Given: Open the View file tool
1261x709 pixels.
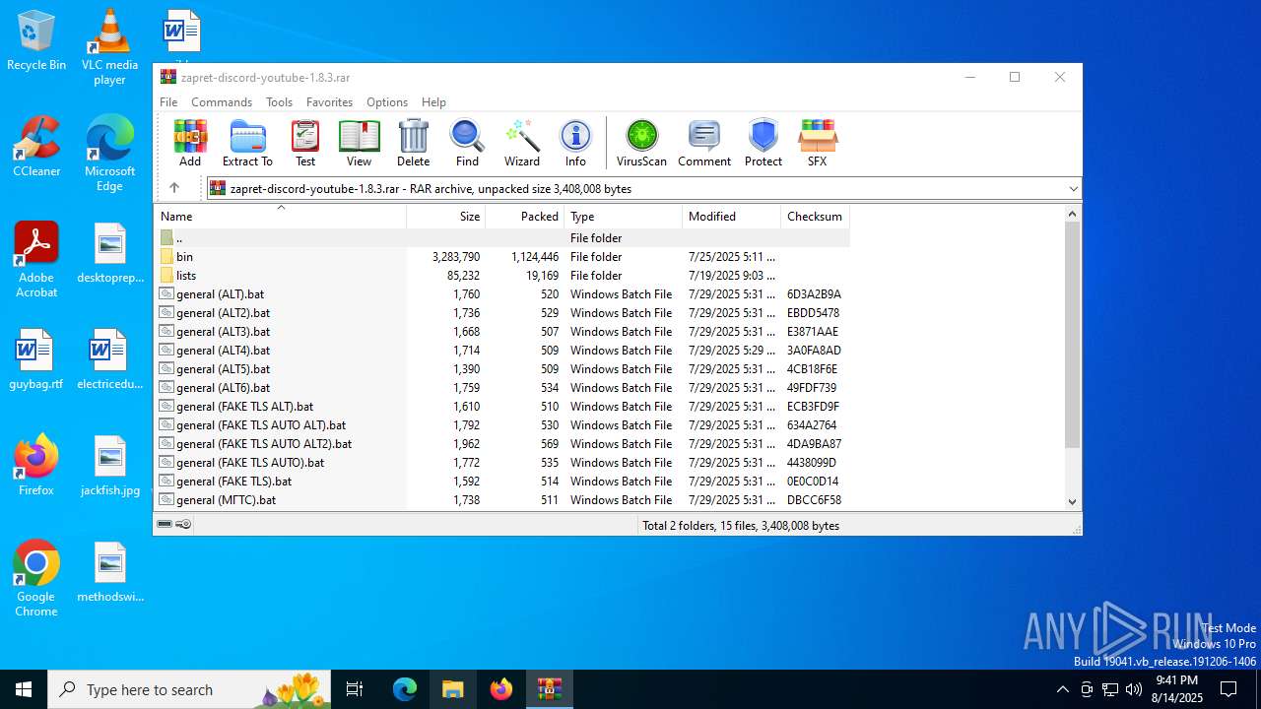Looking at the screenshot, I should pos(359,144).
